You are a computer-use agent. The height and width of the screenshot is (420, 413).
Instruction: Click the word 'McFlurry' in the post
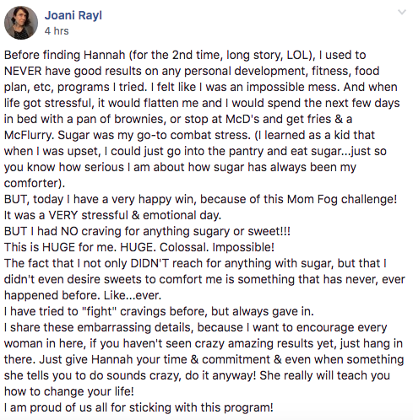[28, 135]
